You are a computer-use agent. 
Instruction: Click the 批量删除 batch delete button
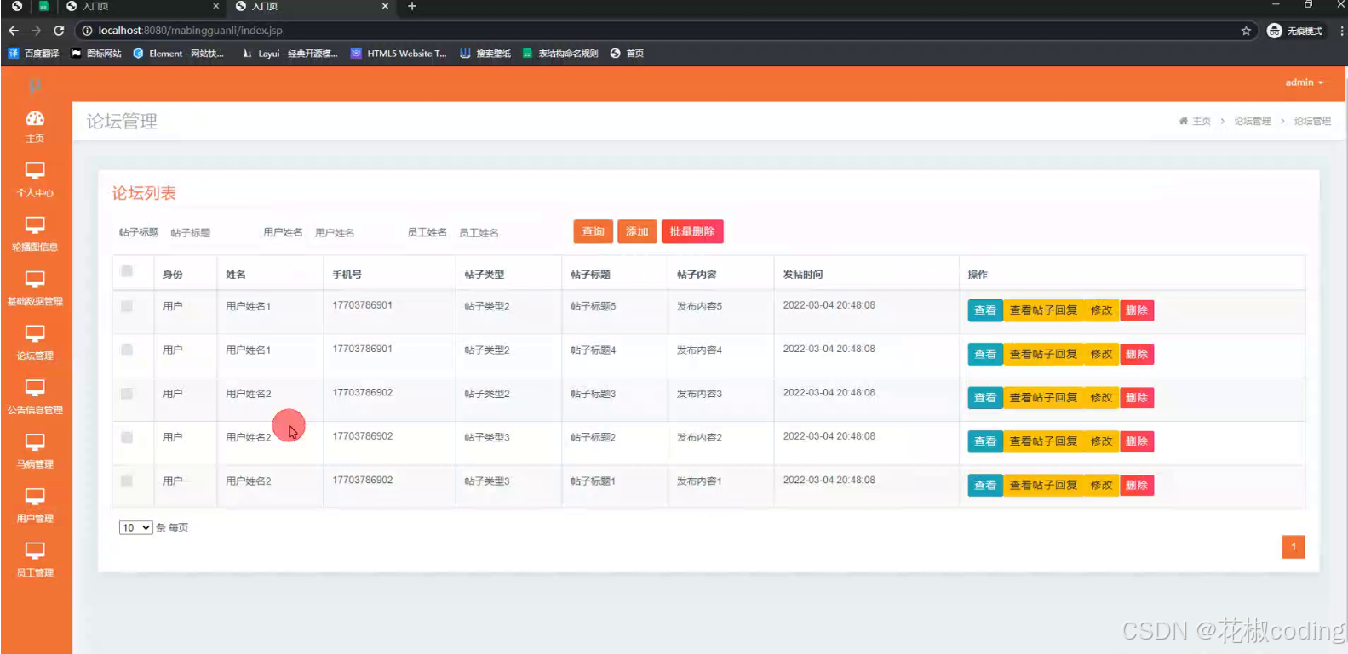pos(692,231)
